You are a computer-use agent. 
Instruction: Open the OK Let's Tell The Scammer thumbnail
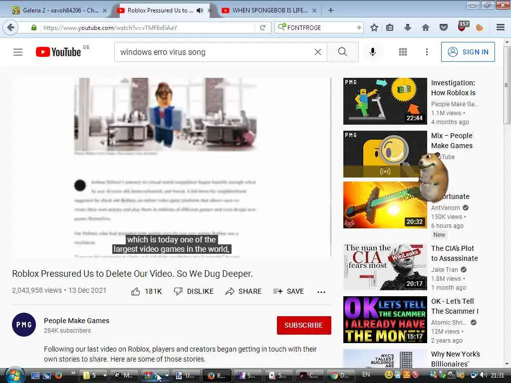pyautogui.click(x=385, y=320)
